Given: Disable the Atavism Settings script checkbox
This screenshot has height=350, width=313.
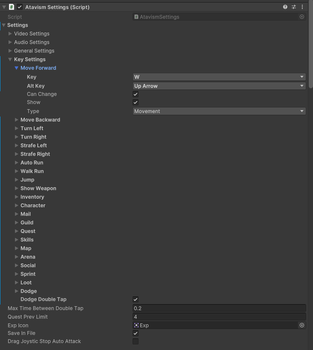Looking at the screenshot, I should pos(20,7).
